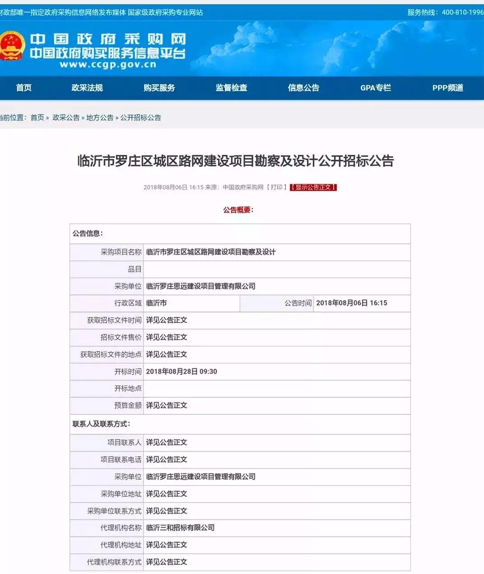Image resolution: width=484 pixels, height=574 pixels.
Task: Click 【显示公告正文】 to show full announcement
Action: 314,187
